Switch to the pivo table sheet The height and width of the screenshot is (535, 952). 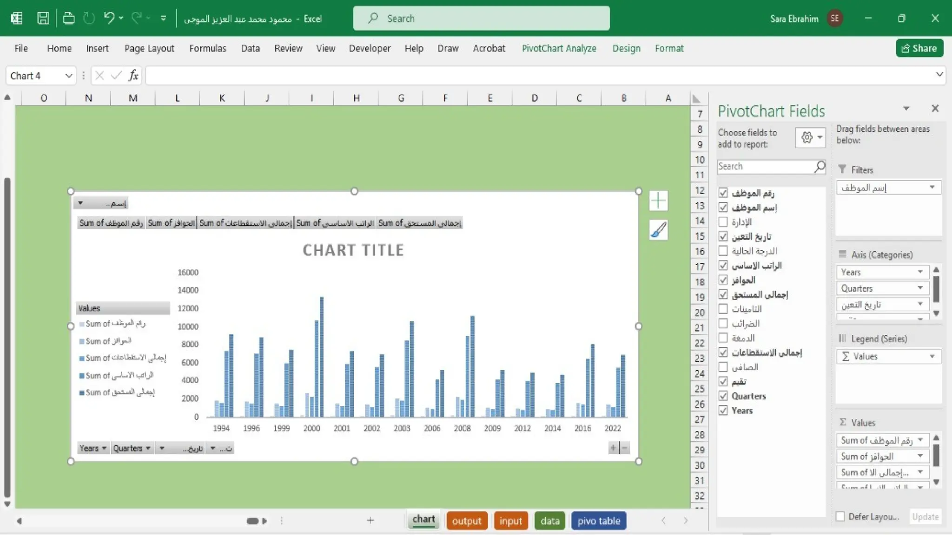tap(598, 521)
